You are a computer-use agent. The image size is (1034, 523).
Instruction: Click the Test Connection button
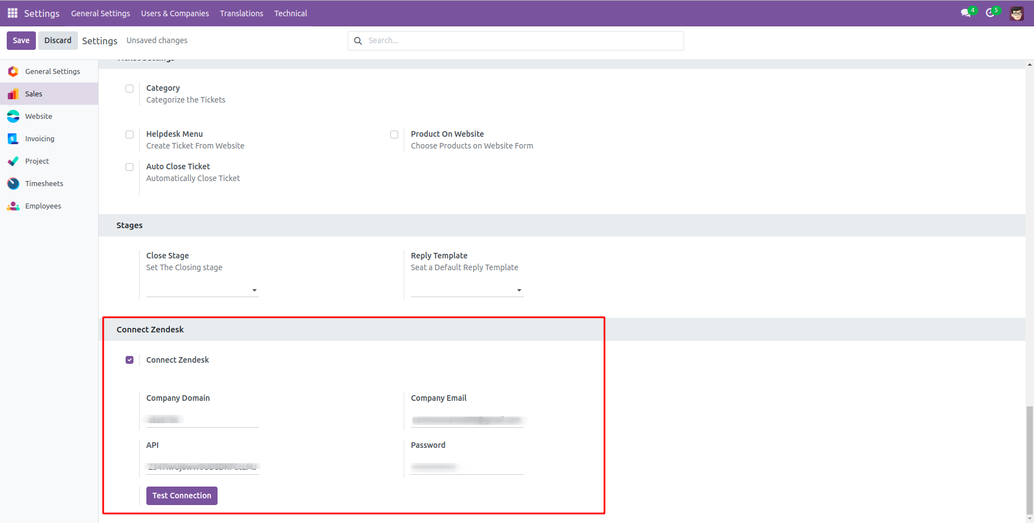pyautogui.click(x=182, y=496)
